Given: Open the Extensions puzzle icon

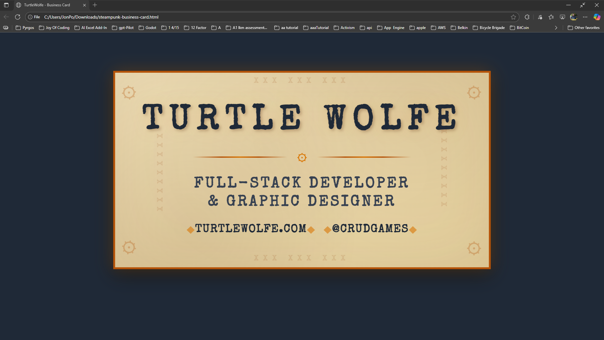Looking at the screenshot, I should point(527,17).
